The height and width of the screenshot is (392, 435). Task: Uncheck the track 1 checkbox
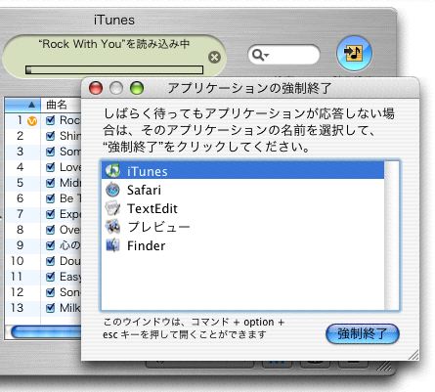point(50,120)
